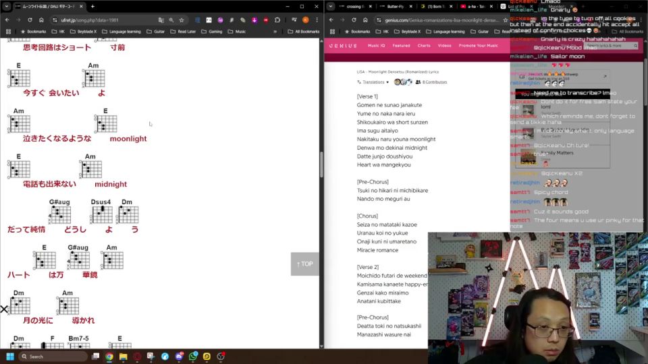Click the lyric line Gomen ne sunao janakute
The width and height of the screenshot is (648, 364).
click(x=389, y=105)
